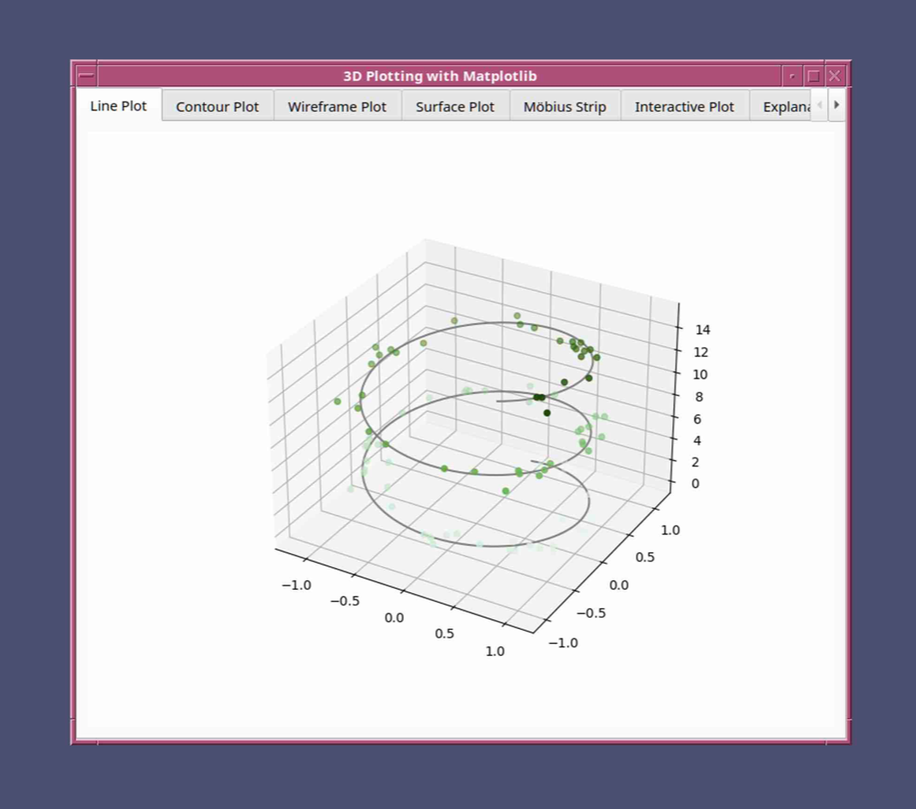Open the Wireframe Plot tab
Screen dimensions: 916x809
[337, 106]
